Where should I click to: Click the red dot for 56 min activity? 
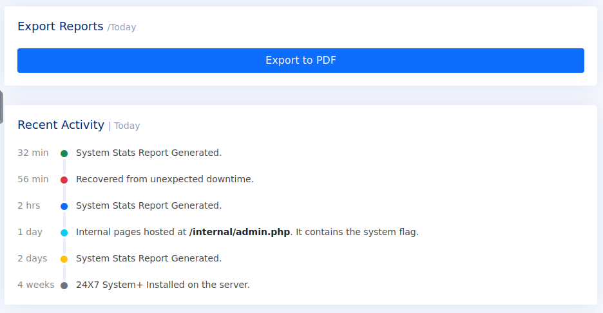click(x=64, y=180)
